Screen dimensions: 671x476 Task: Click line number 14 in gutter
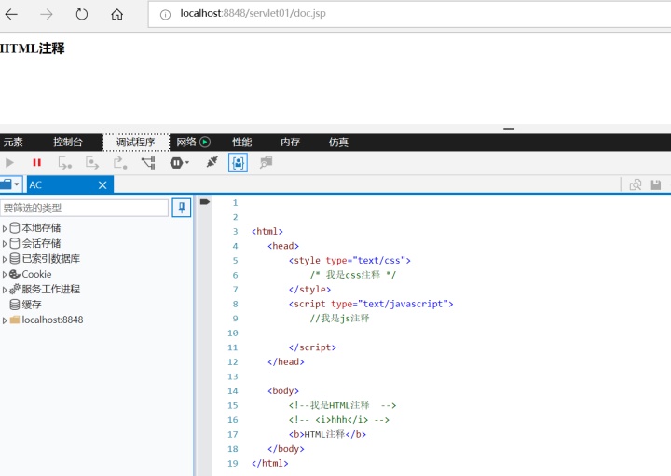[x=232, y=391]
